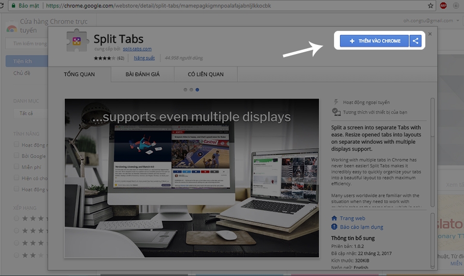Toggle the Miễn phí checkbox

coord(16,166)
